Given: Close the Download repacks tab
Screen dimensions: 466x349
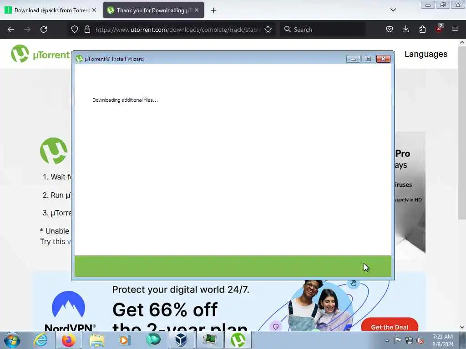Looking at the screenshot, I should (94, 10).
